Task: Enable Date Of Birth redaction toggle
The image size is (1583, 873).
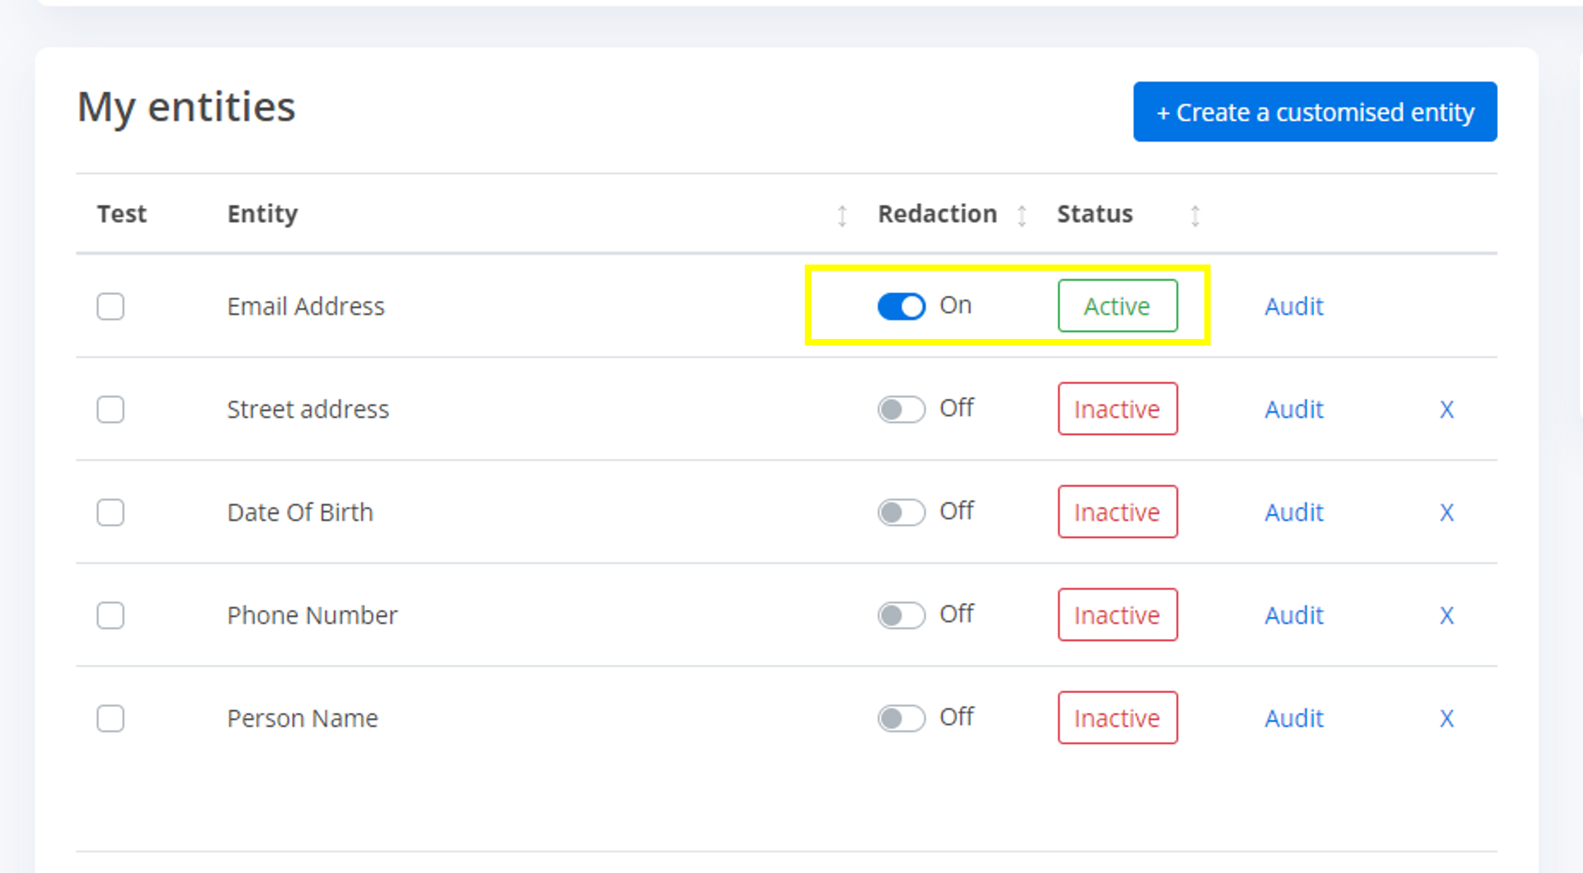Action: (x=901, y=512)
